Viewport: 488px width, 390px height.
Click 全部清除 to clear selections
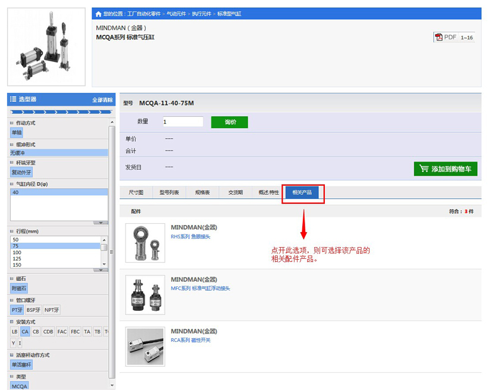click(x=102, y=100)
